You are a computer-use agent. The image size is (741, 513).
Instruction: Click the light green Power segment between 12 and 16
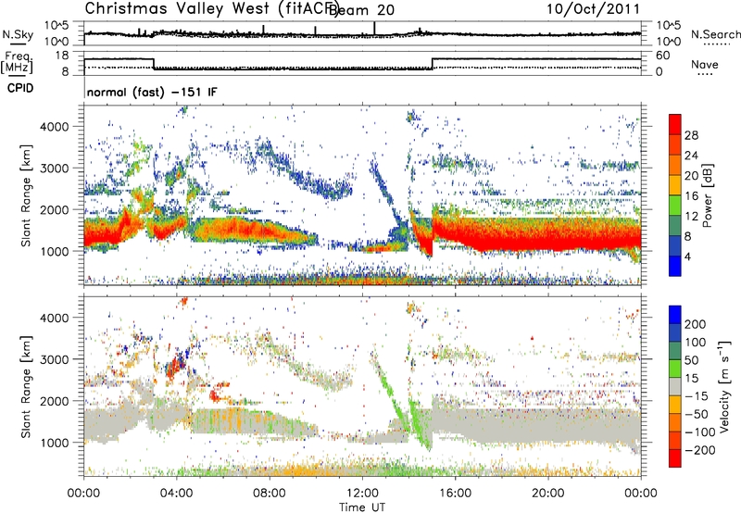pyautogui.click(x=675, y=205)
